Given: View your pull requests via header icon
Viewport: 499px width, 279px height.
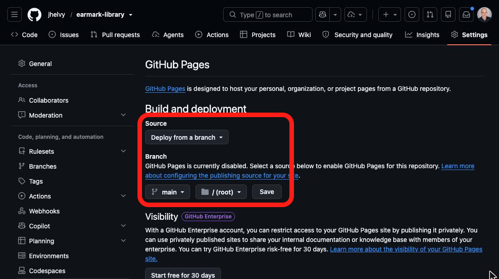Looking at the screenshot, I should 430,14.
